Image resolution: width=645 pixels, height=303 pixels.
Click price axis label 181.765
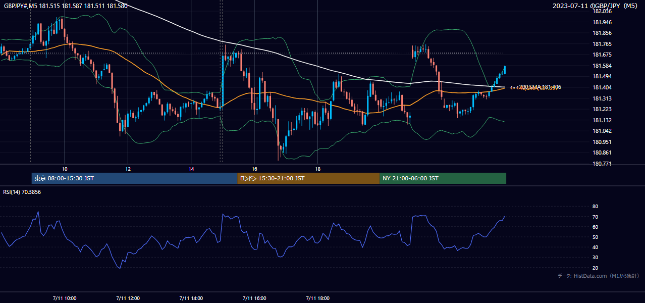(x=602, y=44)
